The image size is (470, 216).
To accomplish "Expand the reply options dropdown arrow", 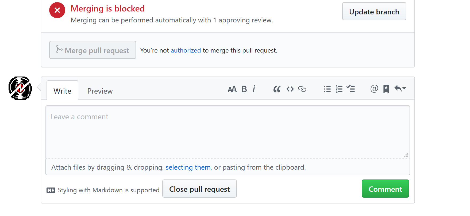I will [404, 89].
